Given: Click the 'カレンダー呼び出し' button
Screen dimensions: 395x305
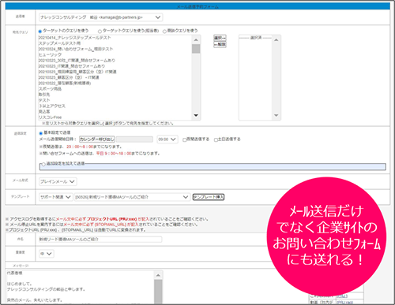Looking at the screenshot, I should (97, 139).
